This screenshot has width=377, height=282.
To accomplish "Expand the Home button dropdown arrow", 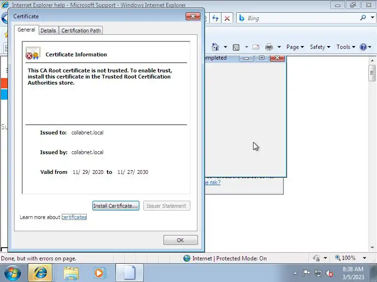I will 225,47.
